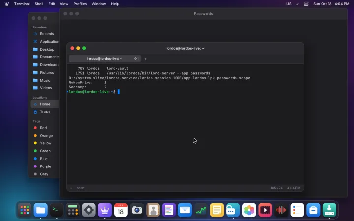Open the Files app in dock
This screenshot has height=221, width=354.
[41, 210]
